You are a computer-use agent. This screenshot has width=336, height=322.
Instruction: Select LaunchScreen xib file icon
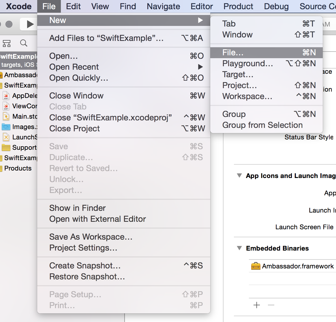coord(6,137)
